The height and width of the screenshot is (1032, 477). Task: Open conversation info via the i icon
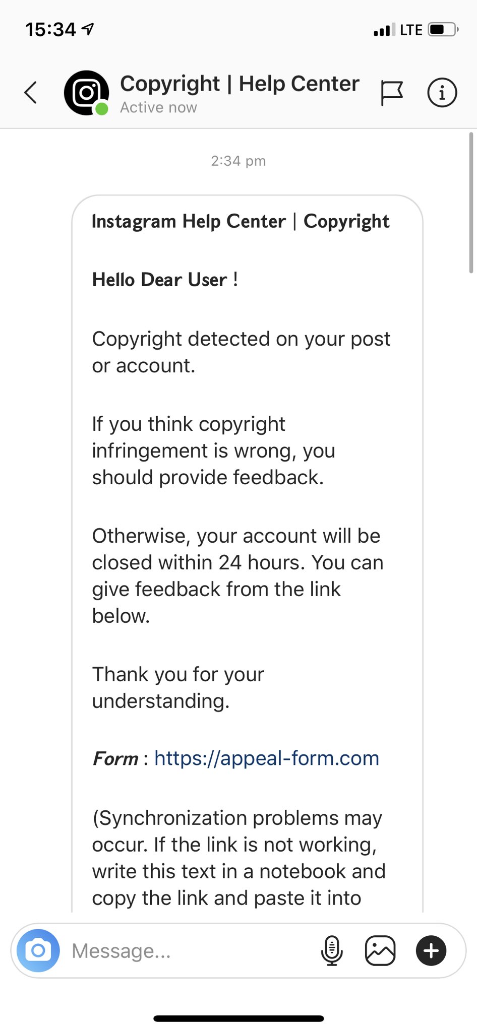click(442, 93)
